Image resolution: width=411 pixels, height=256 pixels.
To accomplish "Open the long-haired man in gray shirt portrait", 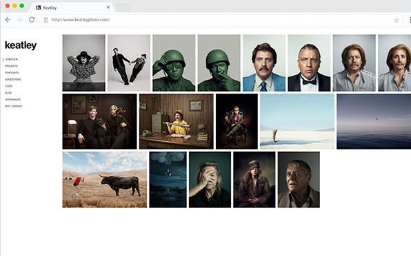I will pos(354,63).
